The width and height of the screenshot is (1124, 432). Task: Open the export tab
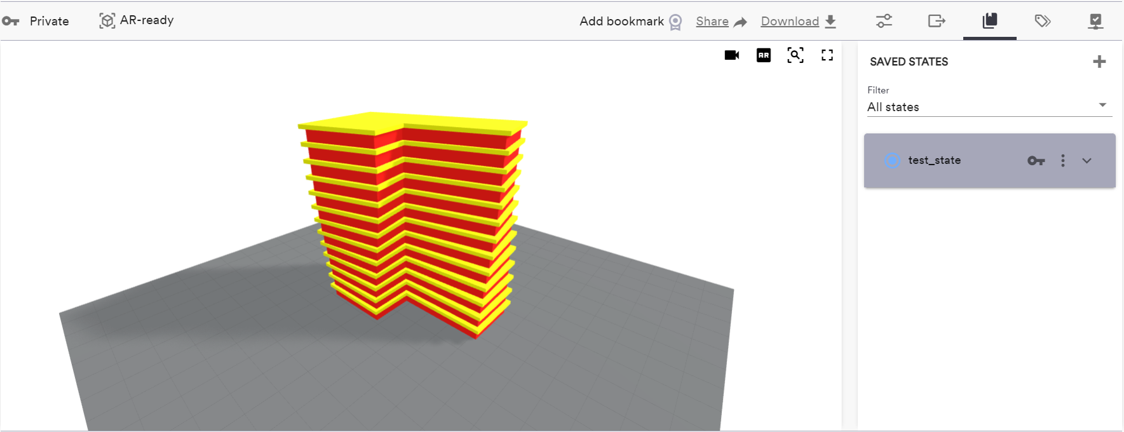pyautogui.click(x=937, y=21)
